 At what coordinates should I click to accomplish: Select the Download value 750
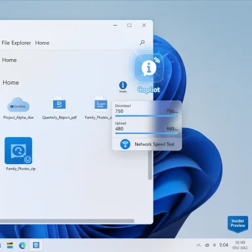tap(119, 111)
